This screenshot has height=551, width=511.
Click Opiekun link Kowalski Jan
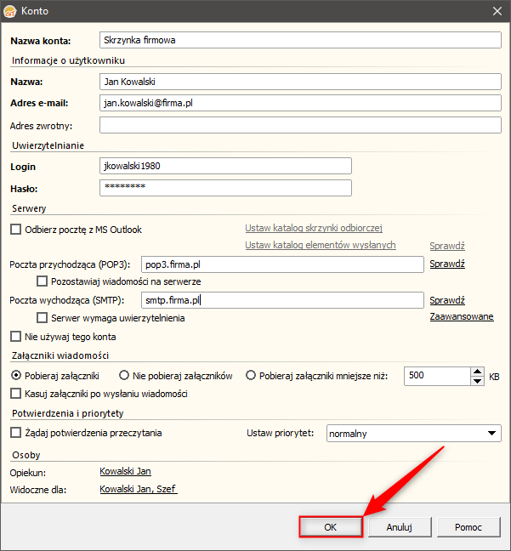pyautogui.click(x=126, y=472)
